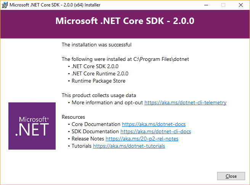Viewport: 250px width, 185px height.
Task: Open the Release Notes 20-p2-rel-notes link
Action: click(142, 139)
